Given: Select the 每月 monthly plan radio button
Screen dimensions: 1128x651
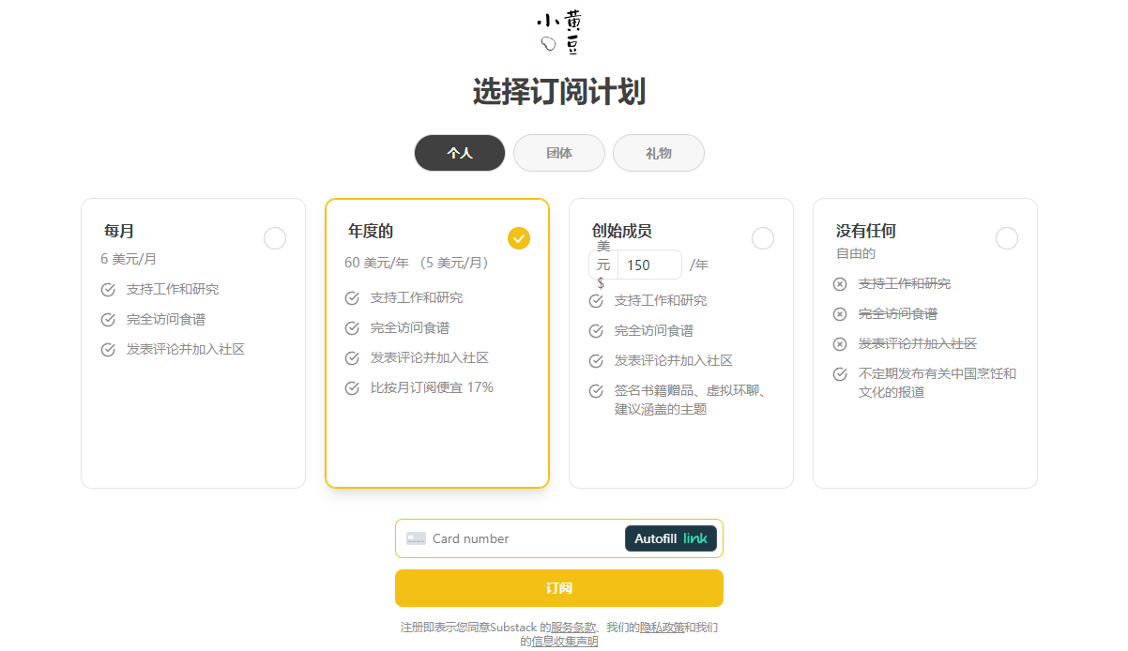Looking at the screenshot, I should pyautogui.click(x=275, y=238).
